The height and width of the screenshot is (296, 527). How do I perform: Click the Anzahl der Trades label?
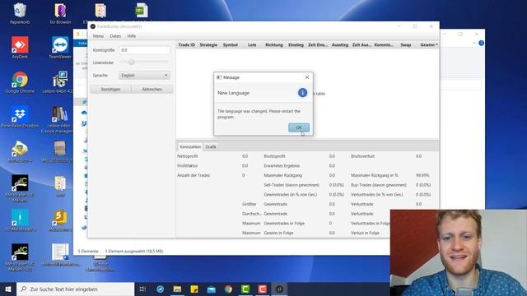tap(194, 175)
